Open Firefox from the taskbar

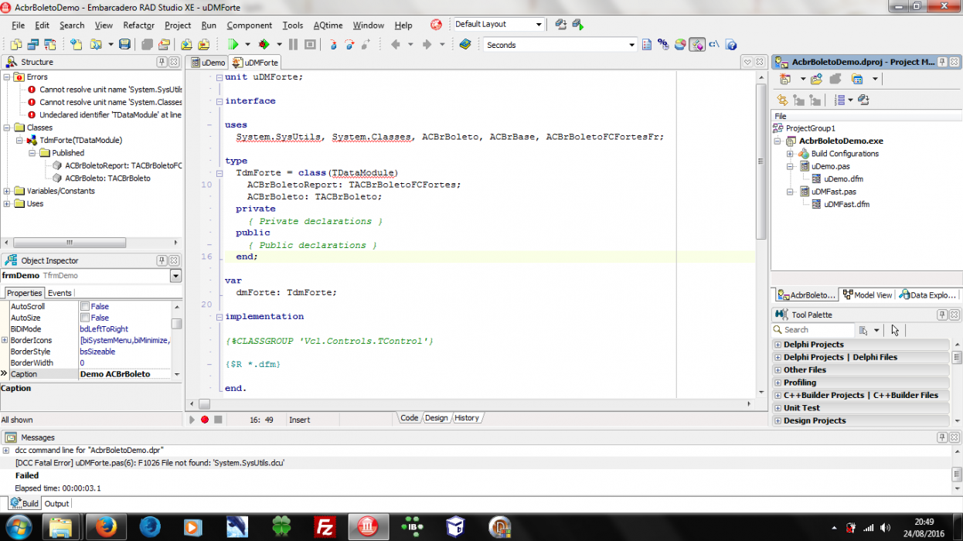click(x=106, y=527)
